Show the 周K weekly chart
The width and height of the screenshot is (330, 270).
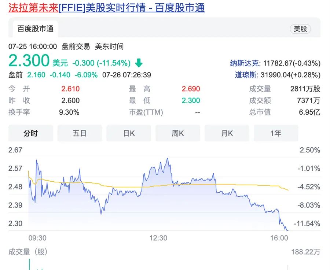[x=178, y=133]
